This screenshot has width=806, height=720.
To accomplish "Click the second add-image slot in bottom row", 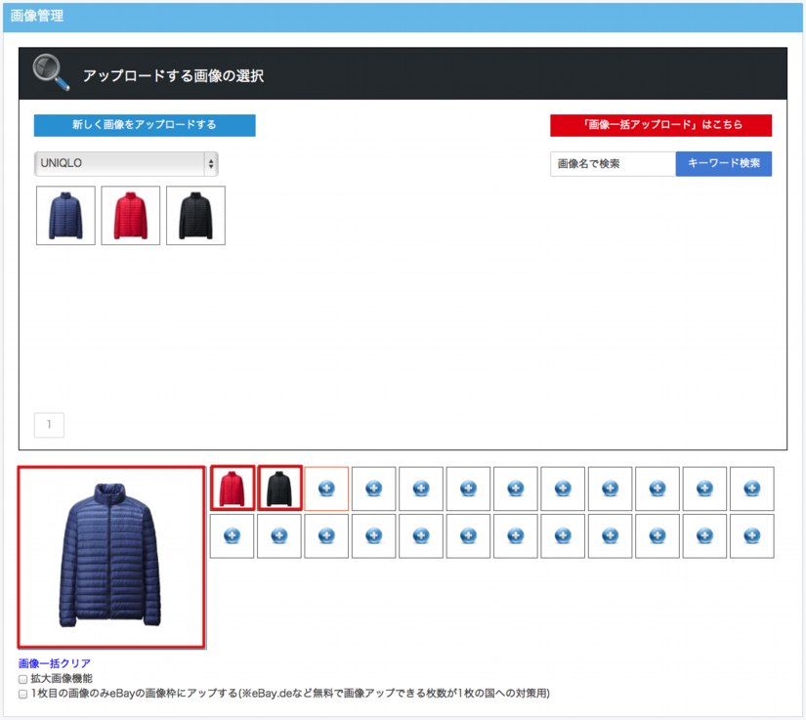I will coord(279,536).
